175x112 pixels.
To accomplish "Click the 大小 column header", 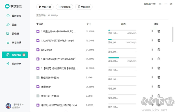I will click(89, 24).
